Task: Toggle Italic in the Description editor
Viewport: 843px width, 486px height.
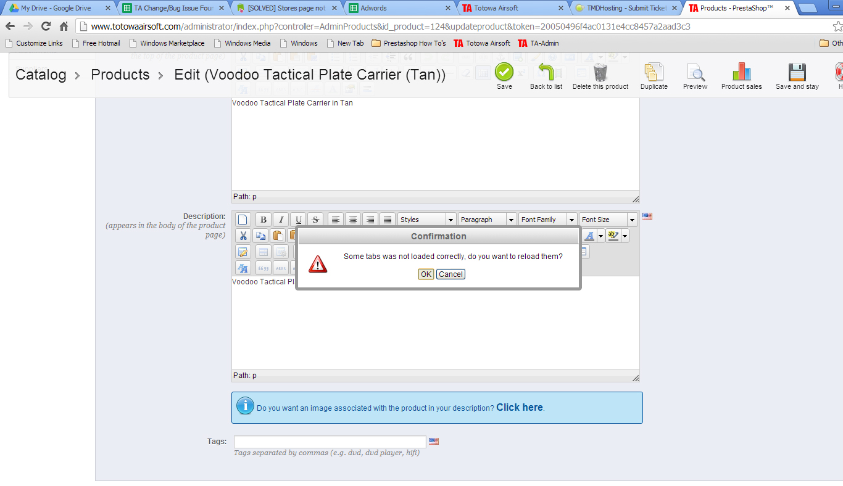Action: point(281,220)
